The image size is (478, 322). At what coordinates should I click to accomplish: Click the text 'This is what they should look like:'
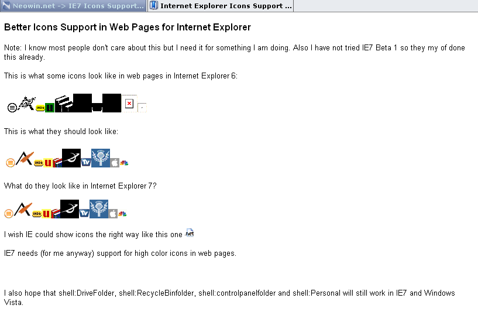[x=61, y=131]
